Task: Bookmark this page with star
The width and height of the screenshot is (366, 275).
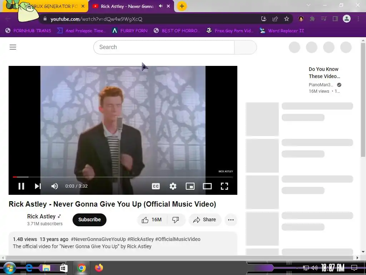Action: [x=287, y=19]
